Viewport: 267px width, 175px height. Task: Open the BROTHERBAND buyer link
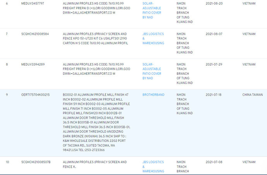pos(153,95)
